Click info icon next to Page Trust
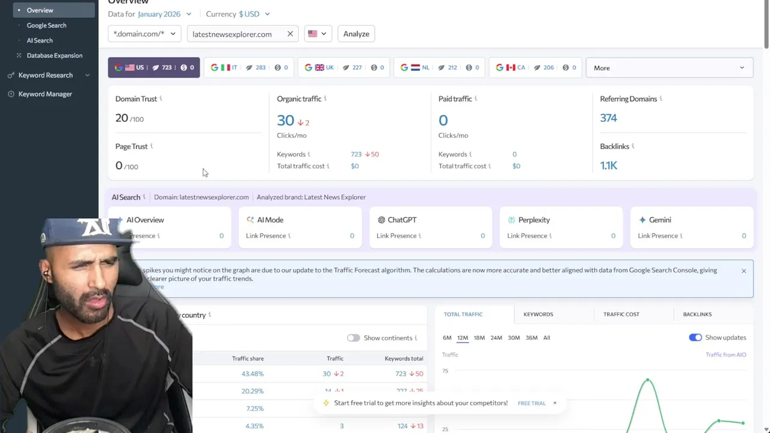The image size is (770, 433). pyautogui.click(x=152, y=146)
